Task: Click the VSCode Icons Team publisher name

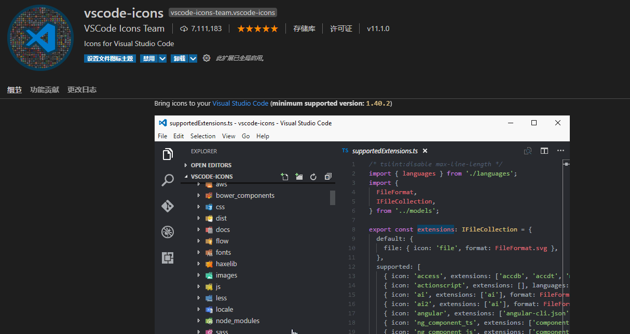Action: point(124,28)
